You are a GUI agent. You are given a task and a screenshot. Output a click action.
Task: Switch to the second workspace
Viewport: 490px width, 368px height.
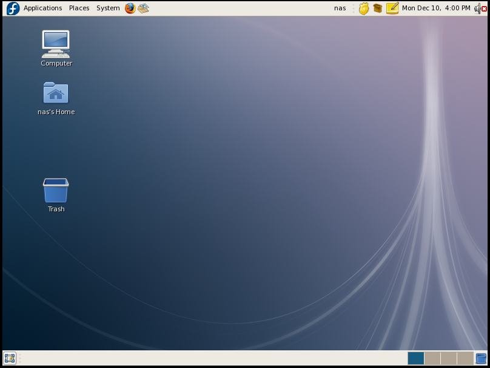click(x=432, y=358)
